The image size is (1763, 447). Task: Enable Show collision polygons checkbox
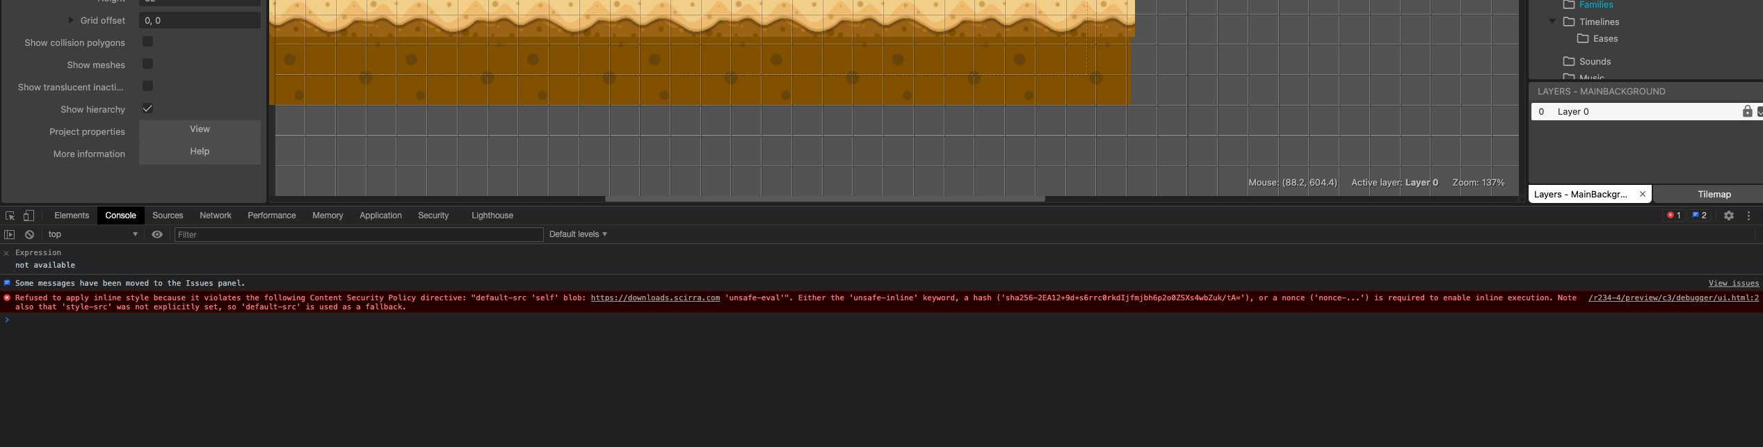point(147,42)
